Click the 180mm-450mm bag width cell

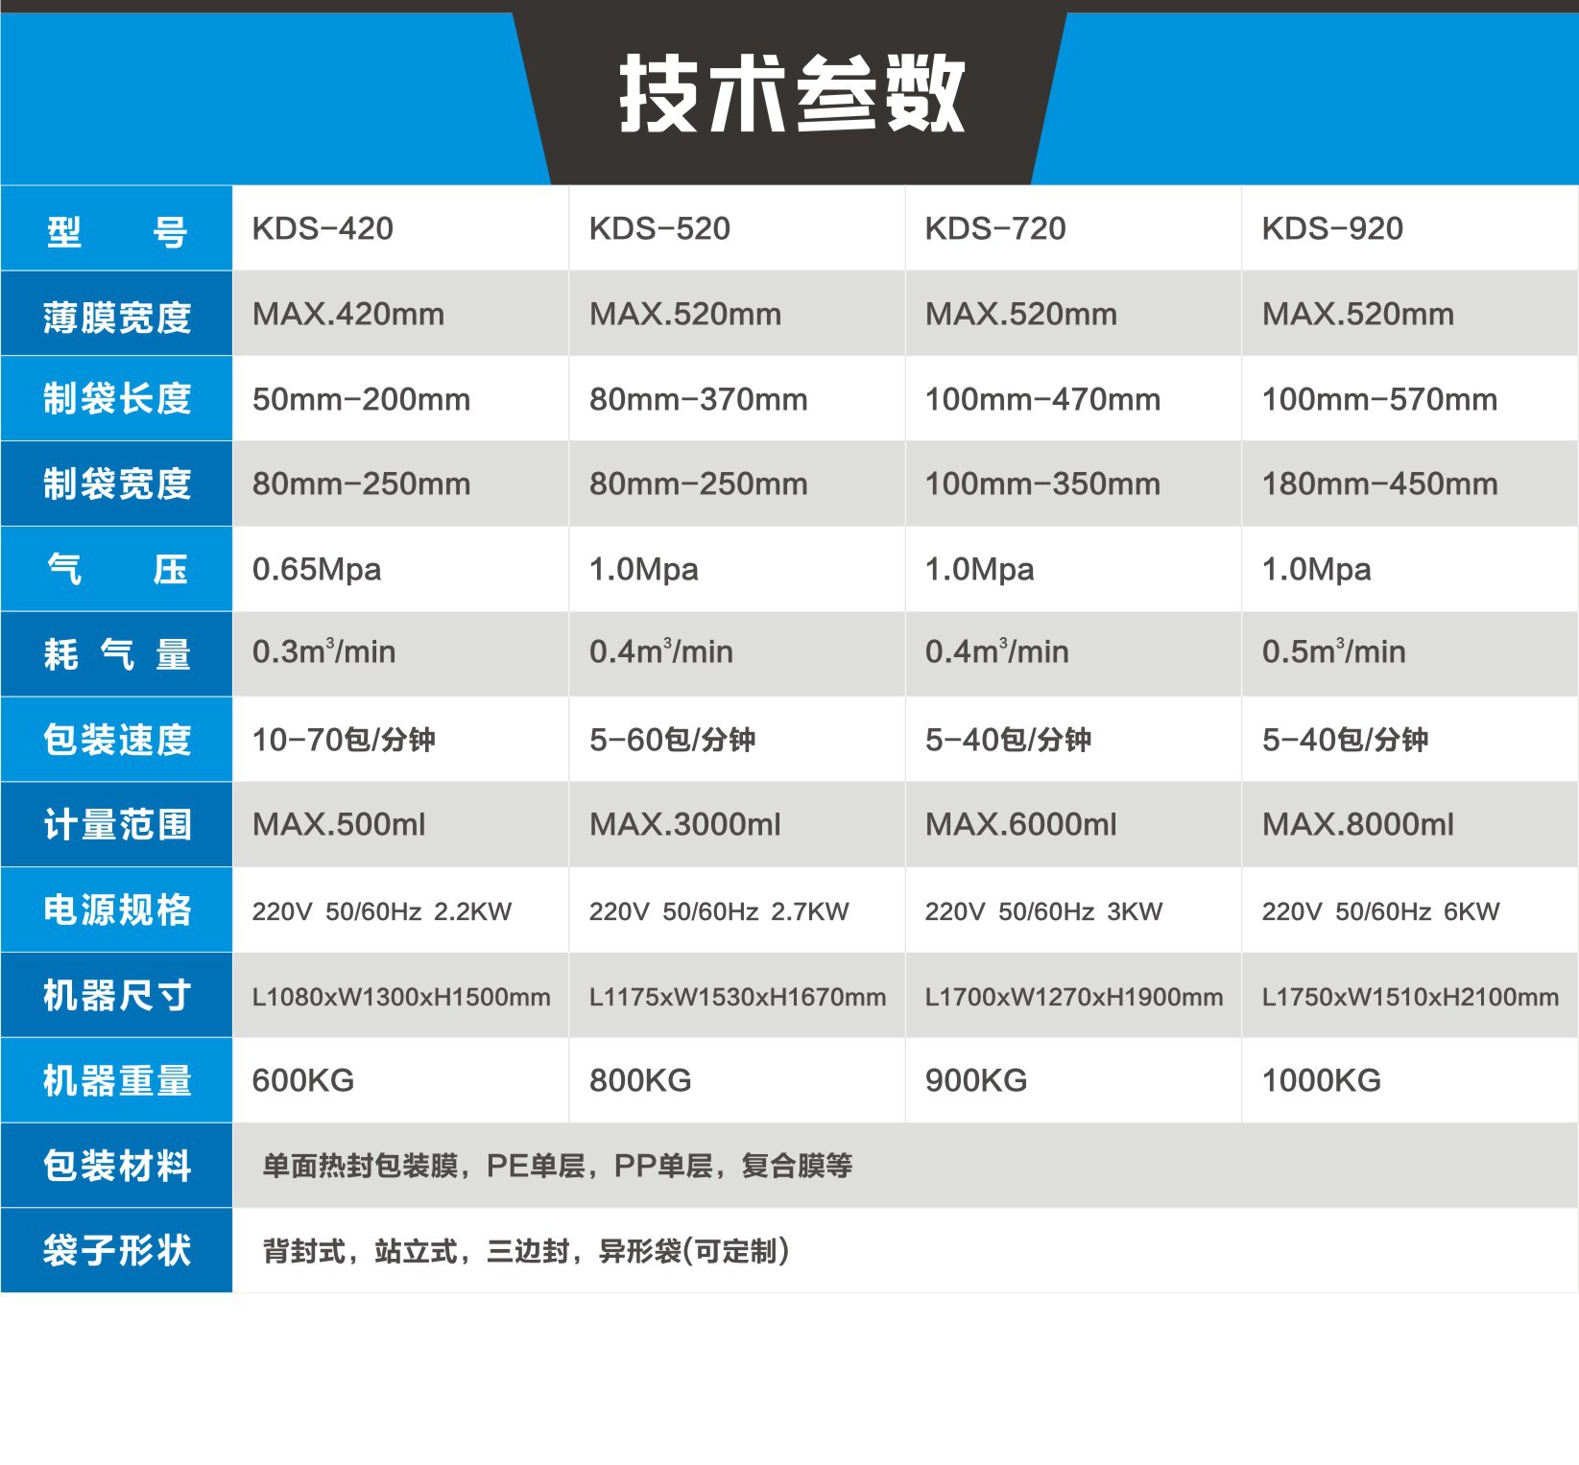point(1379,484)
